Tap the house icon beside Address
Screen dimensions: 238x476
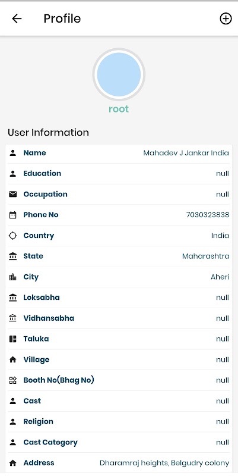click(12, 463)
